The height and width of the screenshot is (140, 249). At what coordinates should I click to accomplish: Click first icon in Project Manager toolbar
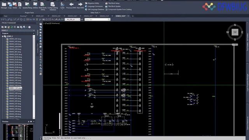[x=3, y=27]
